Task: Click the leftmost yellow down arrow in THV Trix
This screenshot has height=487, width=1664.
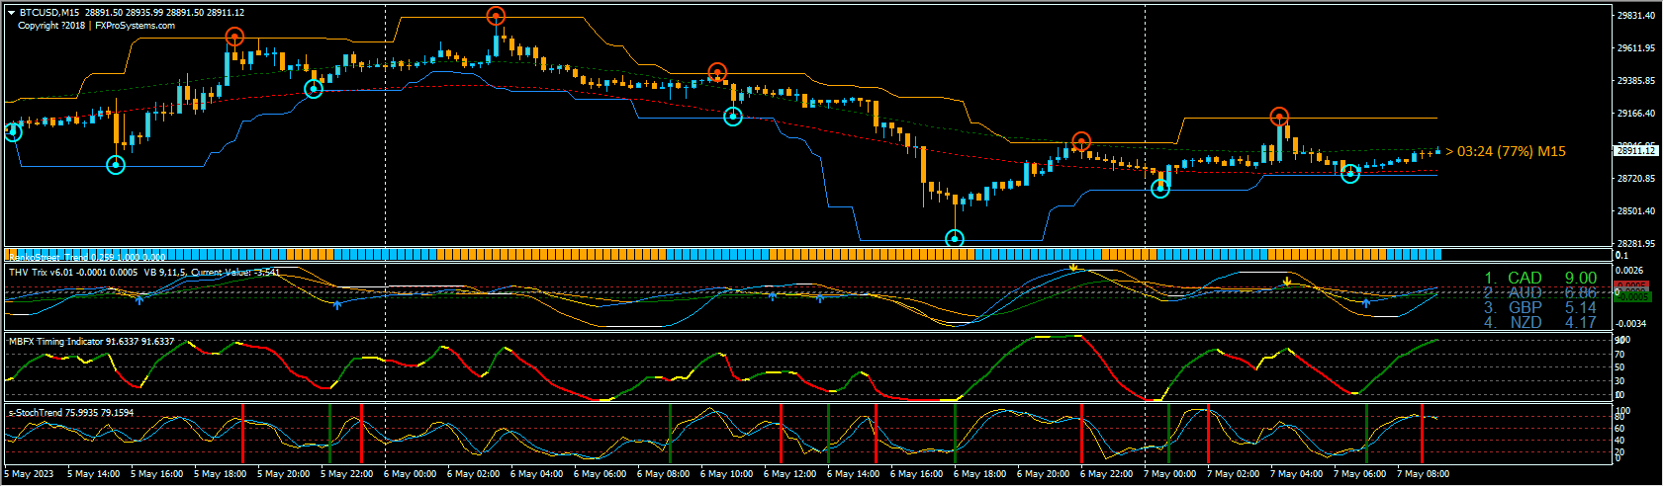Action: (1072, 267)
